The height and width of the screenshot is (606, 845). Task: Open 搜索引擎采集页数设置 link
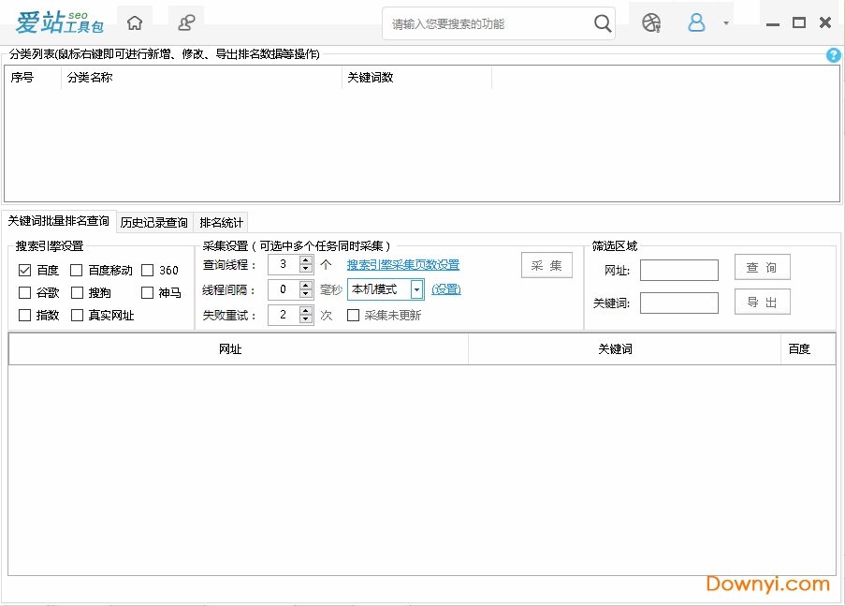point(403,265)
